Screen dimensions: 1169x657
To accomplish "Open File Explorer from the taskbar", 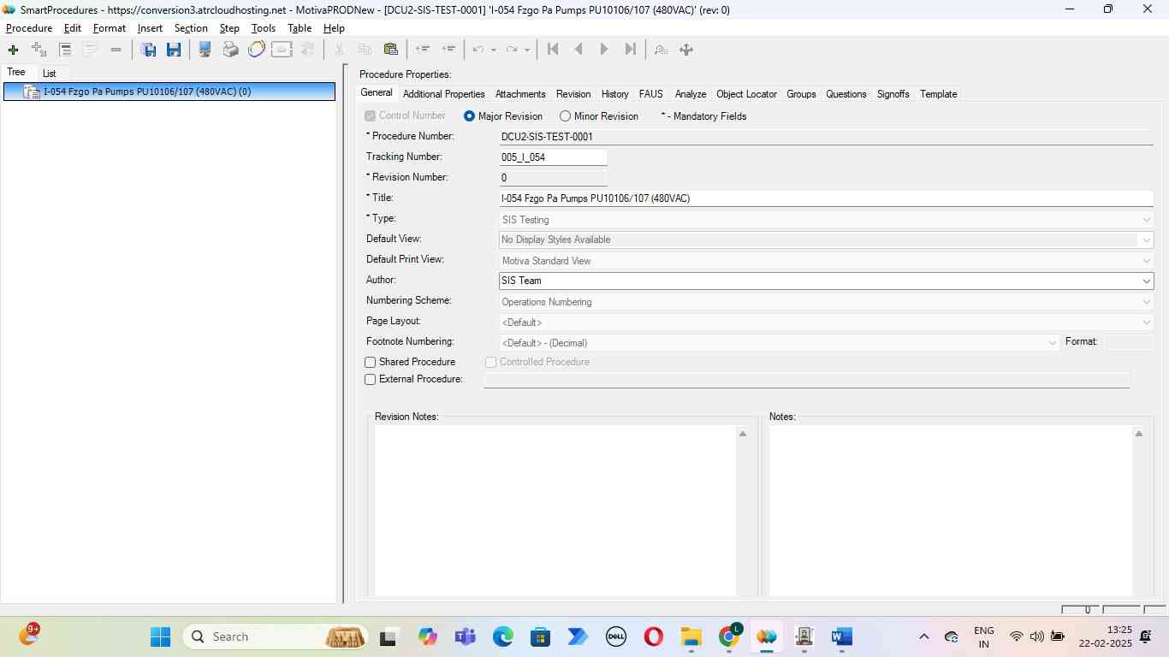I will tap(691, 636).
